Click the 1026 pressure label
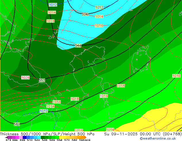 click(25, 78)
